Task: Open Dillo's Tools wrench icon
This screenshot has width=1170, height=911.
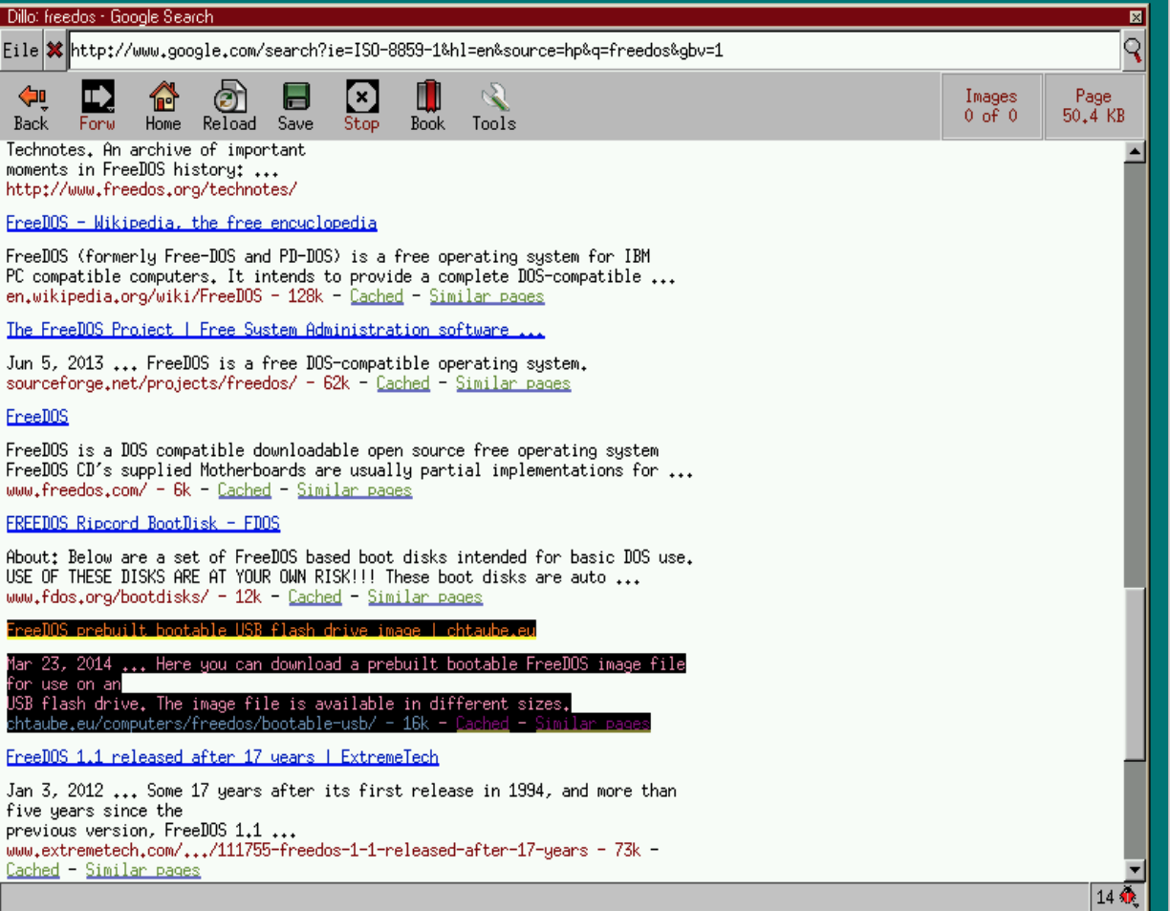Action: tap(493, 97)
